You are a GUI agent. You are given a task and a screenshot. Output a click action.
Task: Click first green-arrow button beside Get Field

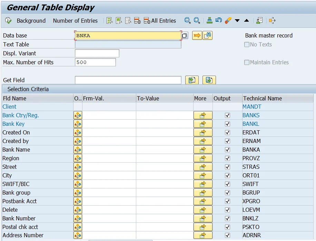click(x=192, y=80)
